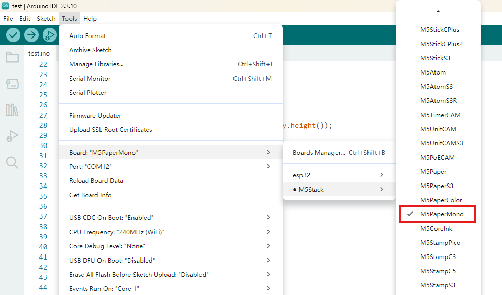Select checked M5PaperMono board
502x295 pixels.
pos(438,214)
